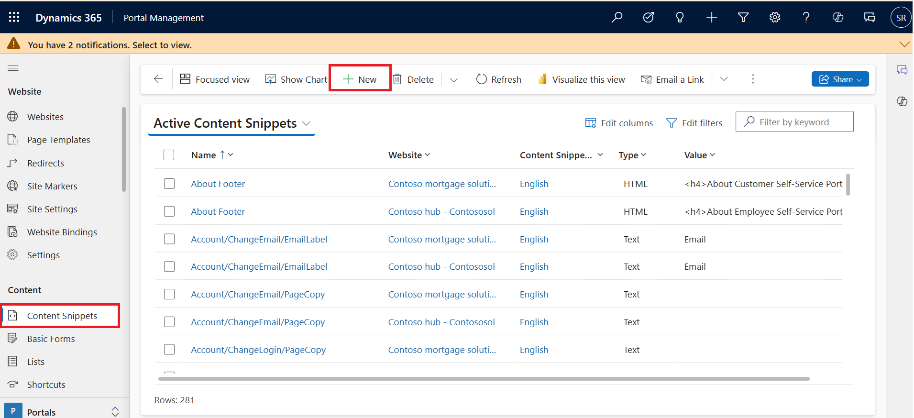Open the app launcher waffle icon
The image size is (914, 418).
point(14,18)
